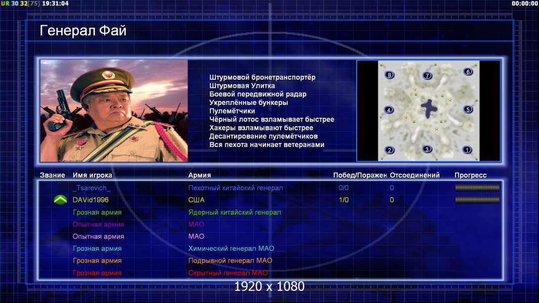Click 'Штурмовой бронетранспортёр' feature line
539x303 pixels.
pyautogui.click(x=262, y=77)
